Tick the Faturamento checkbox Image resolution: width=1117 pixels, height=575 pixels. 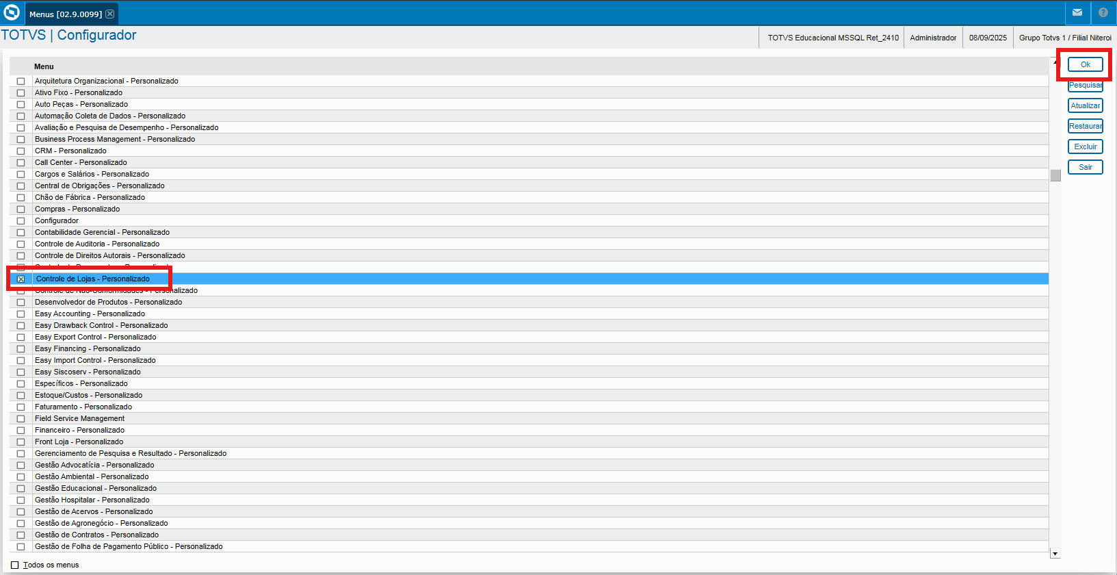[x=21, y=407]
